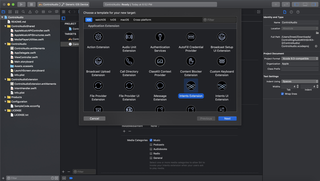Toggle the bottom Debug area panel button
This screenshot has height=181, width=320.
pyautogui.click(x=305, y=4)
